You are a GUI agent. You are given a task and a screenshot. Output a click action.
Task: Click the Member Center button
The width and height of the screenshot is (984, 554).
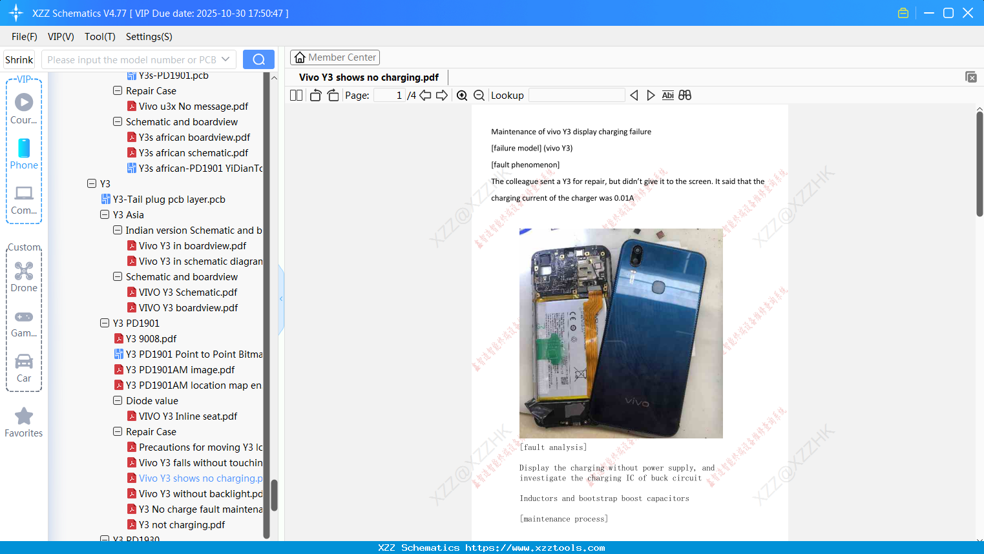coord(335,57)
